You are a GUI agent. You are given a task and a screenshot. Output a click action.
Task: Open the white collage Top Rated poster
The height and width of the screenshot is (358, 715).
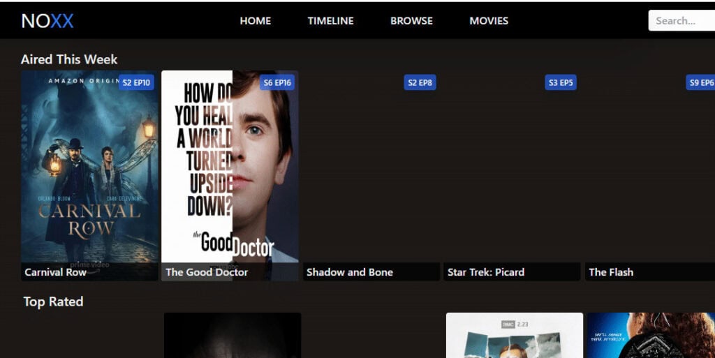click(x=515, y=335)
